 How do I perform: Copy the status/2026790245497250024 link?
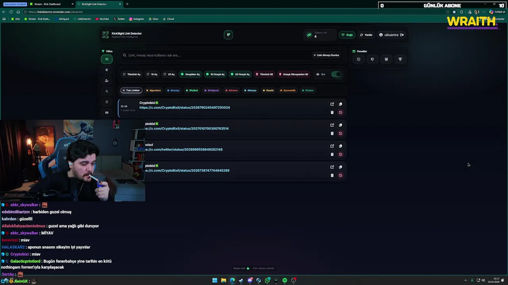(x=340, y=104)
